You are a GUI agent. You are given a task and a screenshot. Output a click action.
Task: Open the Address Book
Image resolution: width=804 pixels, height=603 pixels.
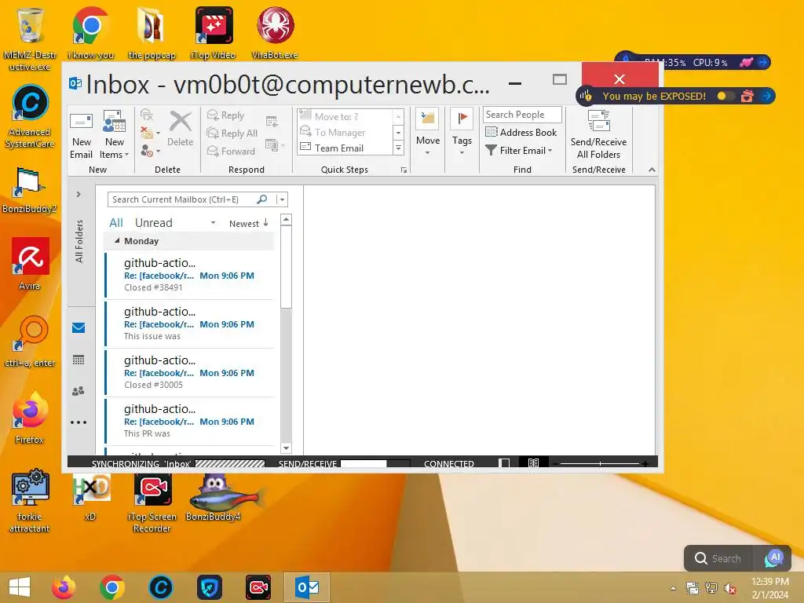[521, 132]
